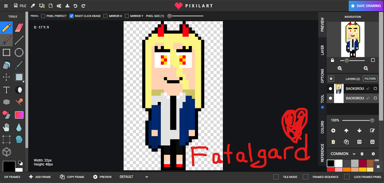Expand the COMMON palette dropdown
The image size is (384, 183).
(343, 154)
